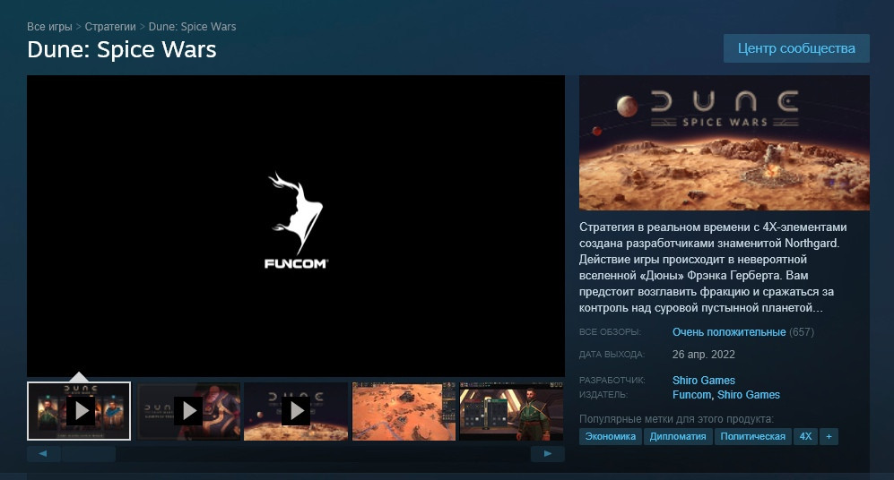Open the desert map screenshot thumbnail
The image size is (894, 480).
tap(404, 410)
